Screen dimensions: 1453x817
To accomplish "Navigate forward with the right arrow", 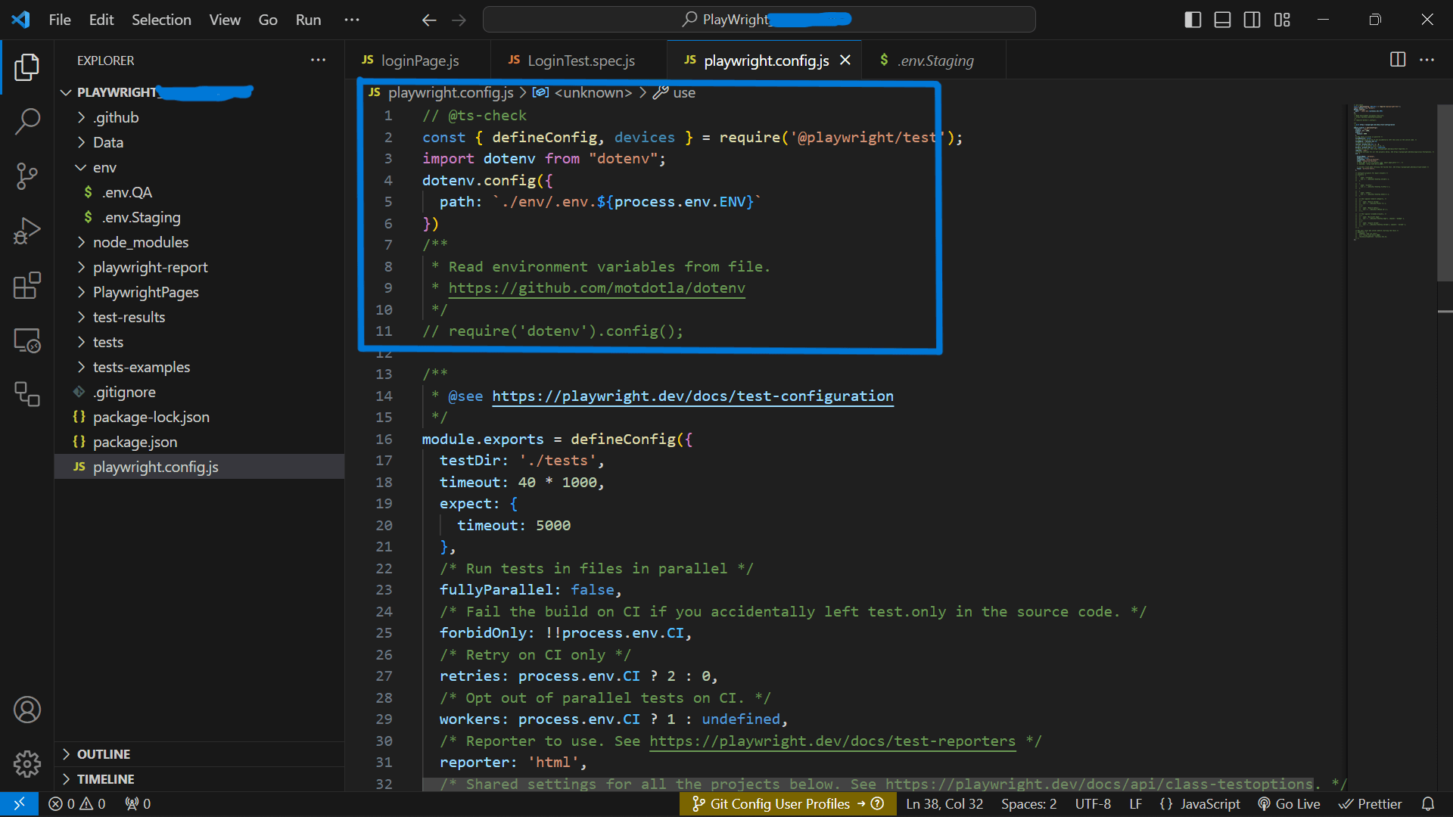I will pyautogui.click(x=459, y=20).
